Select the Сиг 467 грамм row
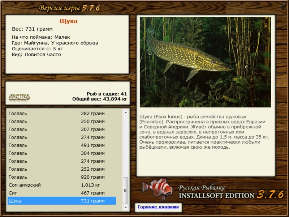This screenshot has width=289, height=217. [x=62, y=193]
